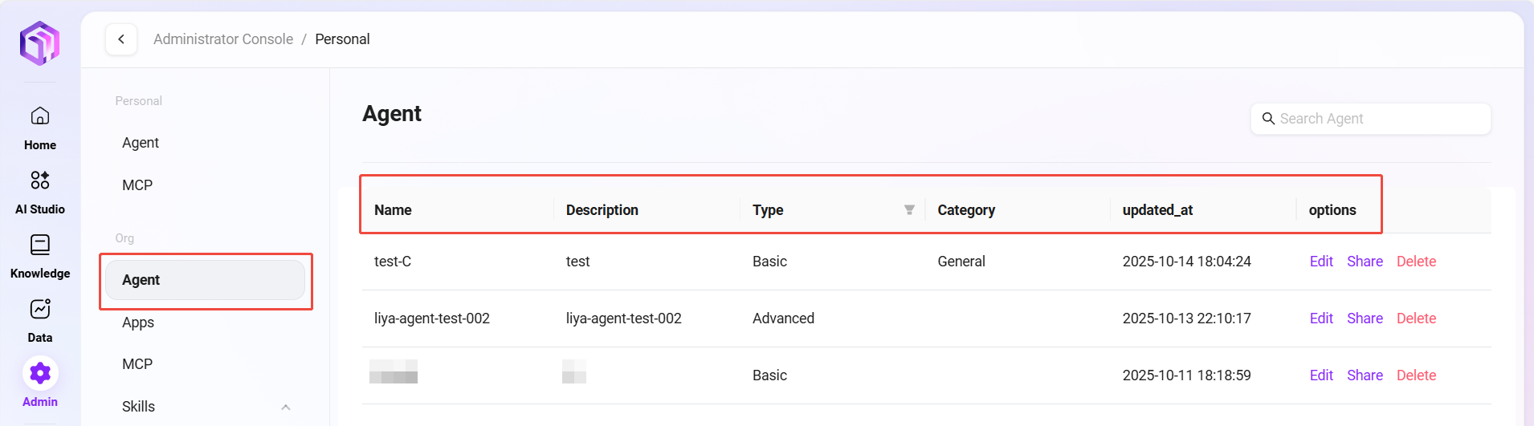Open the Knowledge book icon
This screenshot has height=426, width=1534.
(40, 245)
